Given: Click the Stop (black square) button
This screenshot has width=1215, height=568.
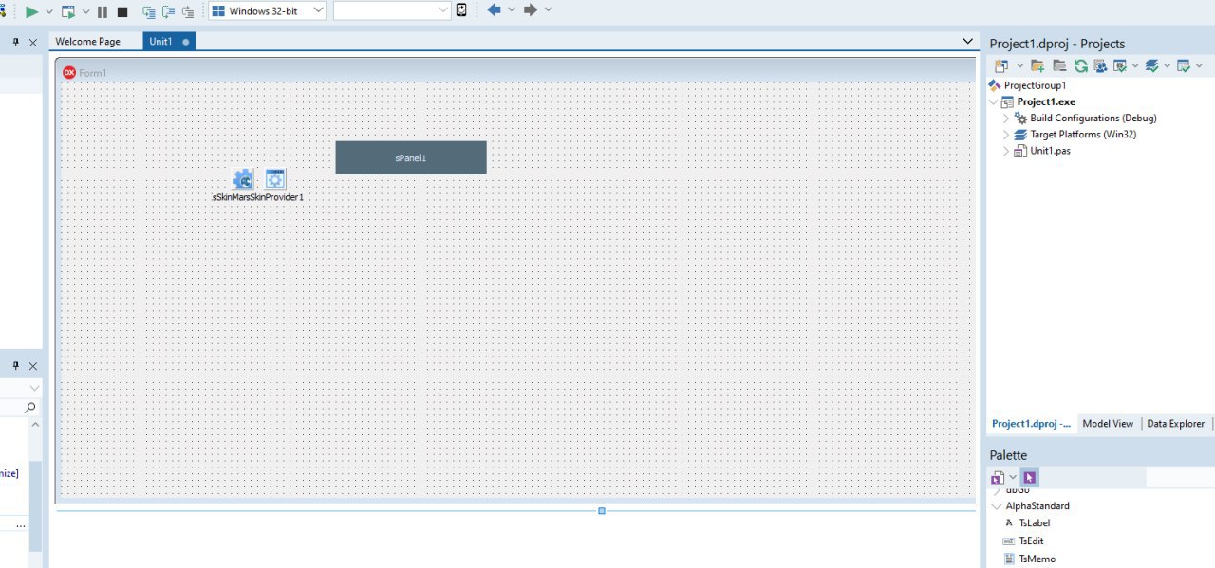Looking at the screenshot, I should coord(122,11).
